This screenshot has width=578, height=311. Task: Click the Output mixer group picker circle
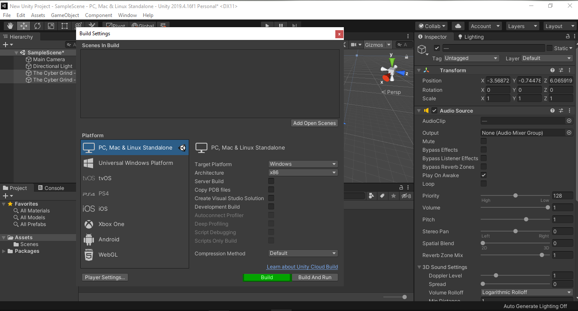(x=569, y=133)
